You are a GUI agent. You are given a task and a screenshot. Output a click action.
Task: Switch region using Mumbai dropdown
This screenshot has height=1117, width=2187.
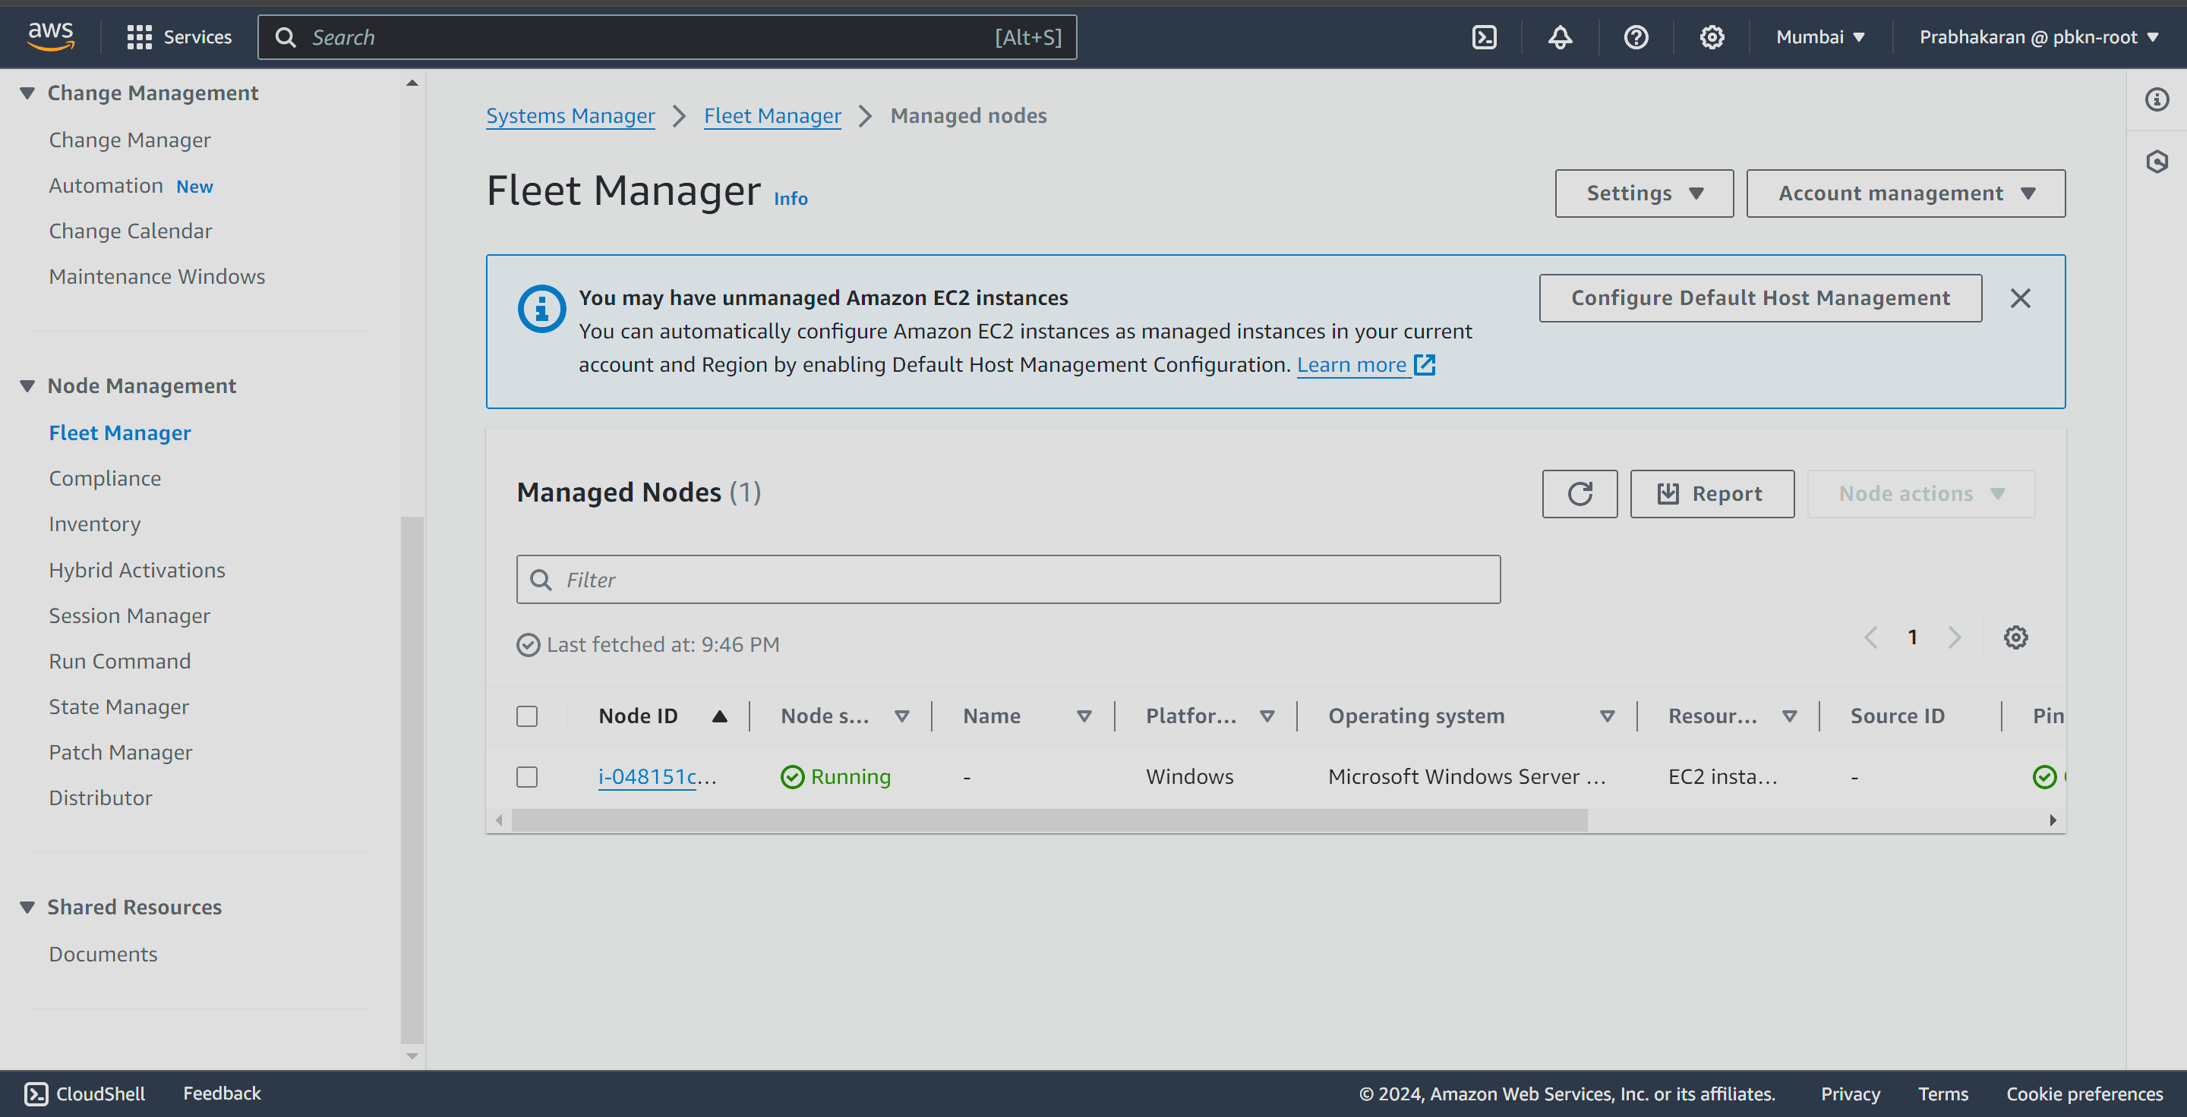1819,37
